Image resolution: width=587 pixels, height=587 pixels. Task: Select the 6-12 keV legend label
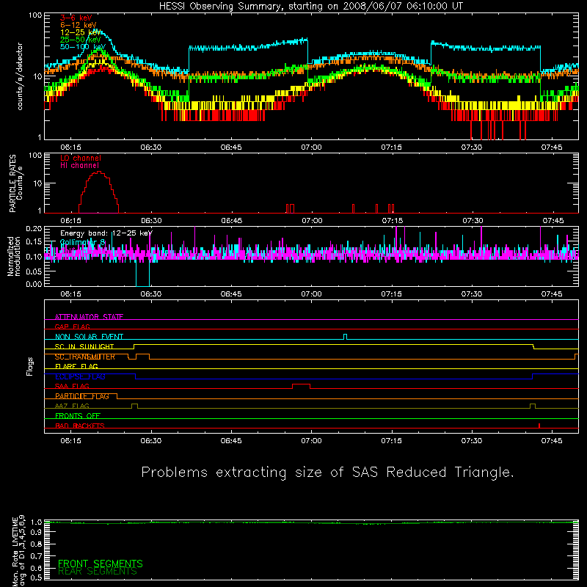click(x=79, y=25)
